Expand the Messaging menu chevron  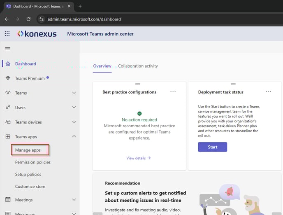74,213
